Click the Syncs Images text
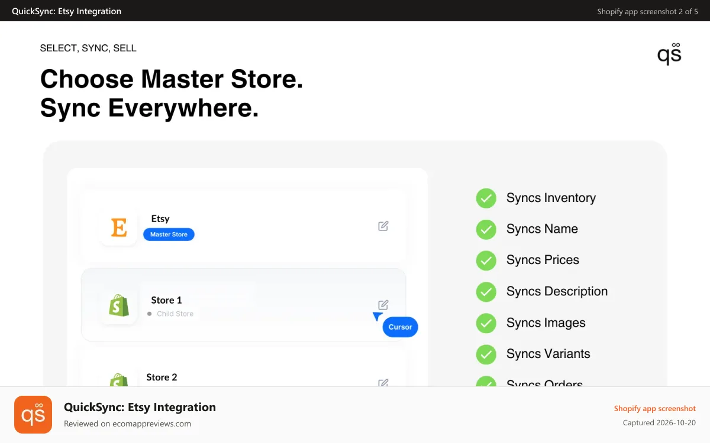This screenshot has height=443, width=710. coord(546,323)
